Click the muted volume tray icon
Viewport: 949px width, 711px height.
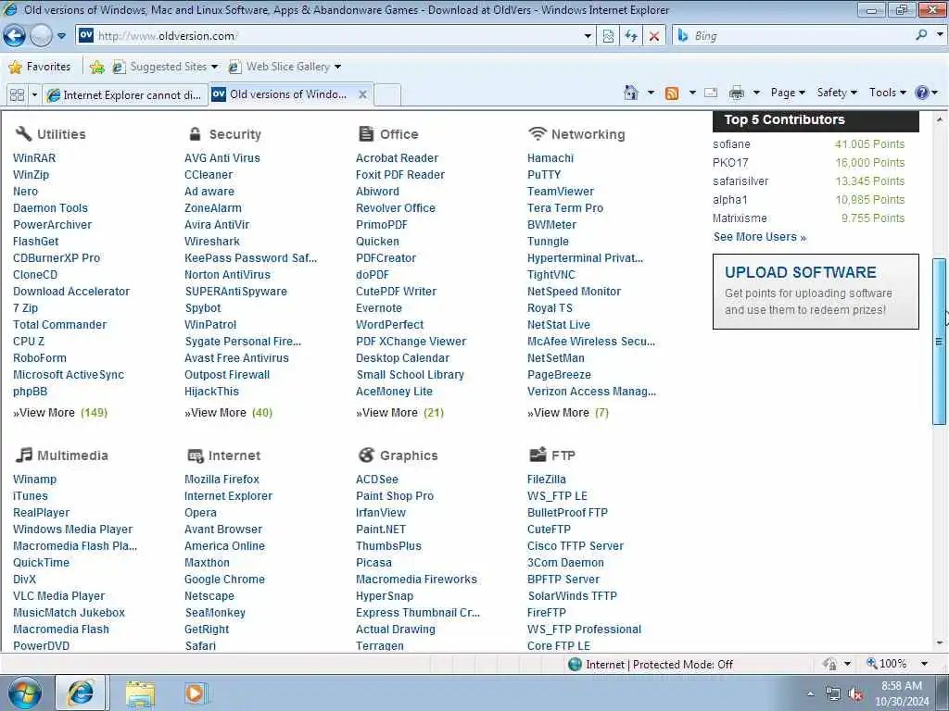855,694
